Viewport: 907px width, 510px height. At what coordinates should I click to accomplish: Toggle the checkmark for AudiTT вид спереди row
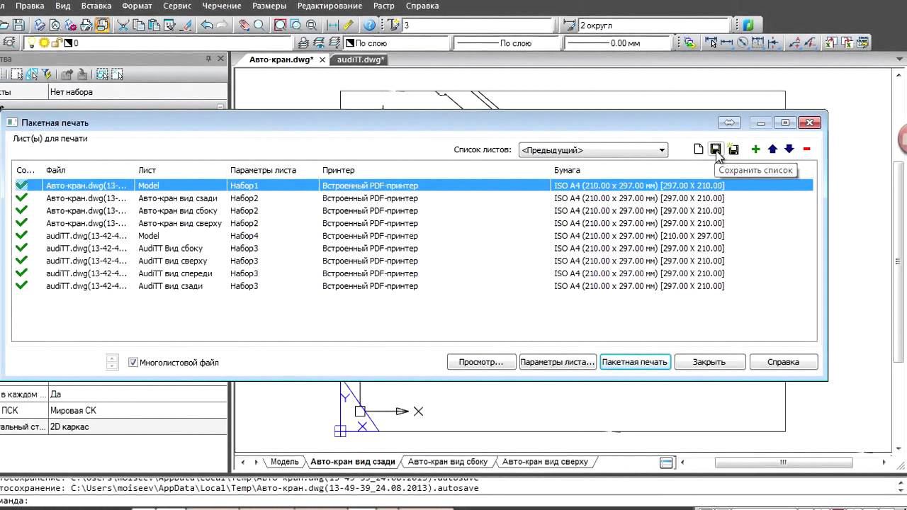[22, 273]
